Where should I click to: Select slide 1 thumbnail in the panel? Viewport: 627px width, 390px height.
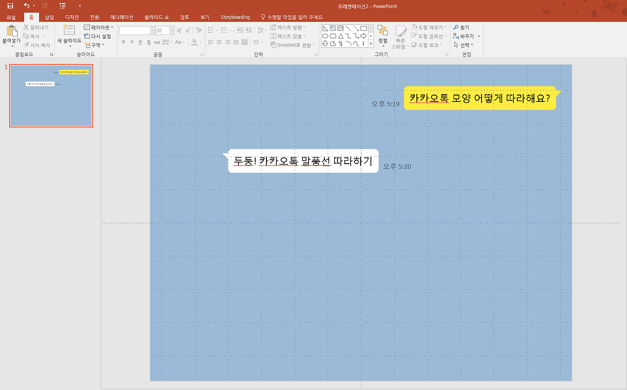51,96
